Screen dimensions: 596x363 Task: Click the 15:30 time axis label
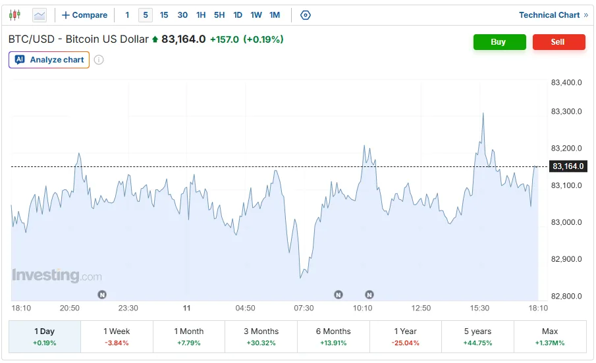[x=479, y=308]
